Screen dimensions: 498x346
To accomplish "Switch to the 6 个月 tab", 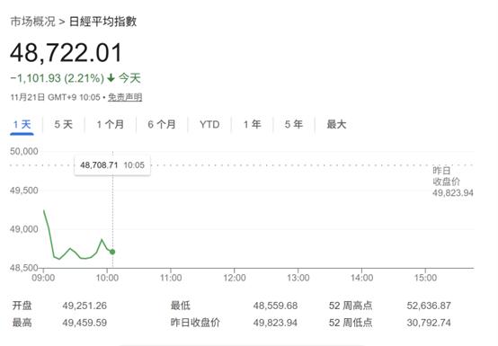I will coord(162,124).
